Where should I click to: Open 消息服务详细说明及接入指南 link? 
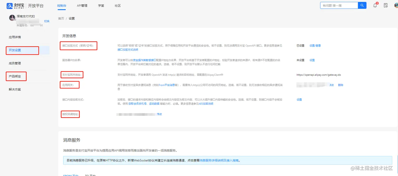coord(219,160)
